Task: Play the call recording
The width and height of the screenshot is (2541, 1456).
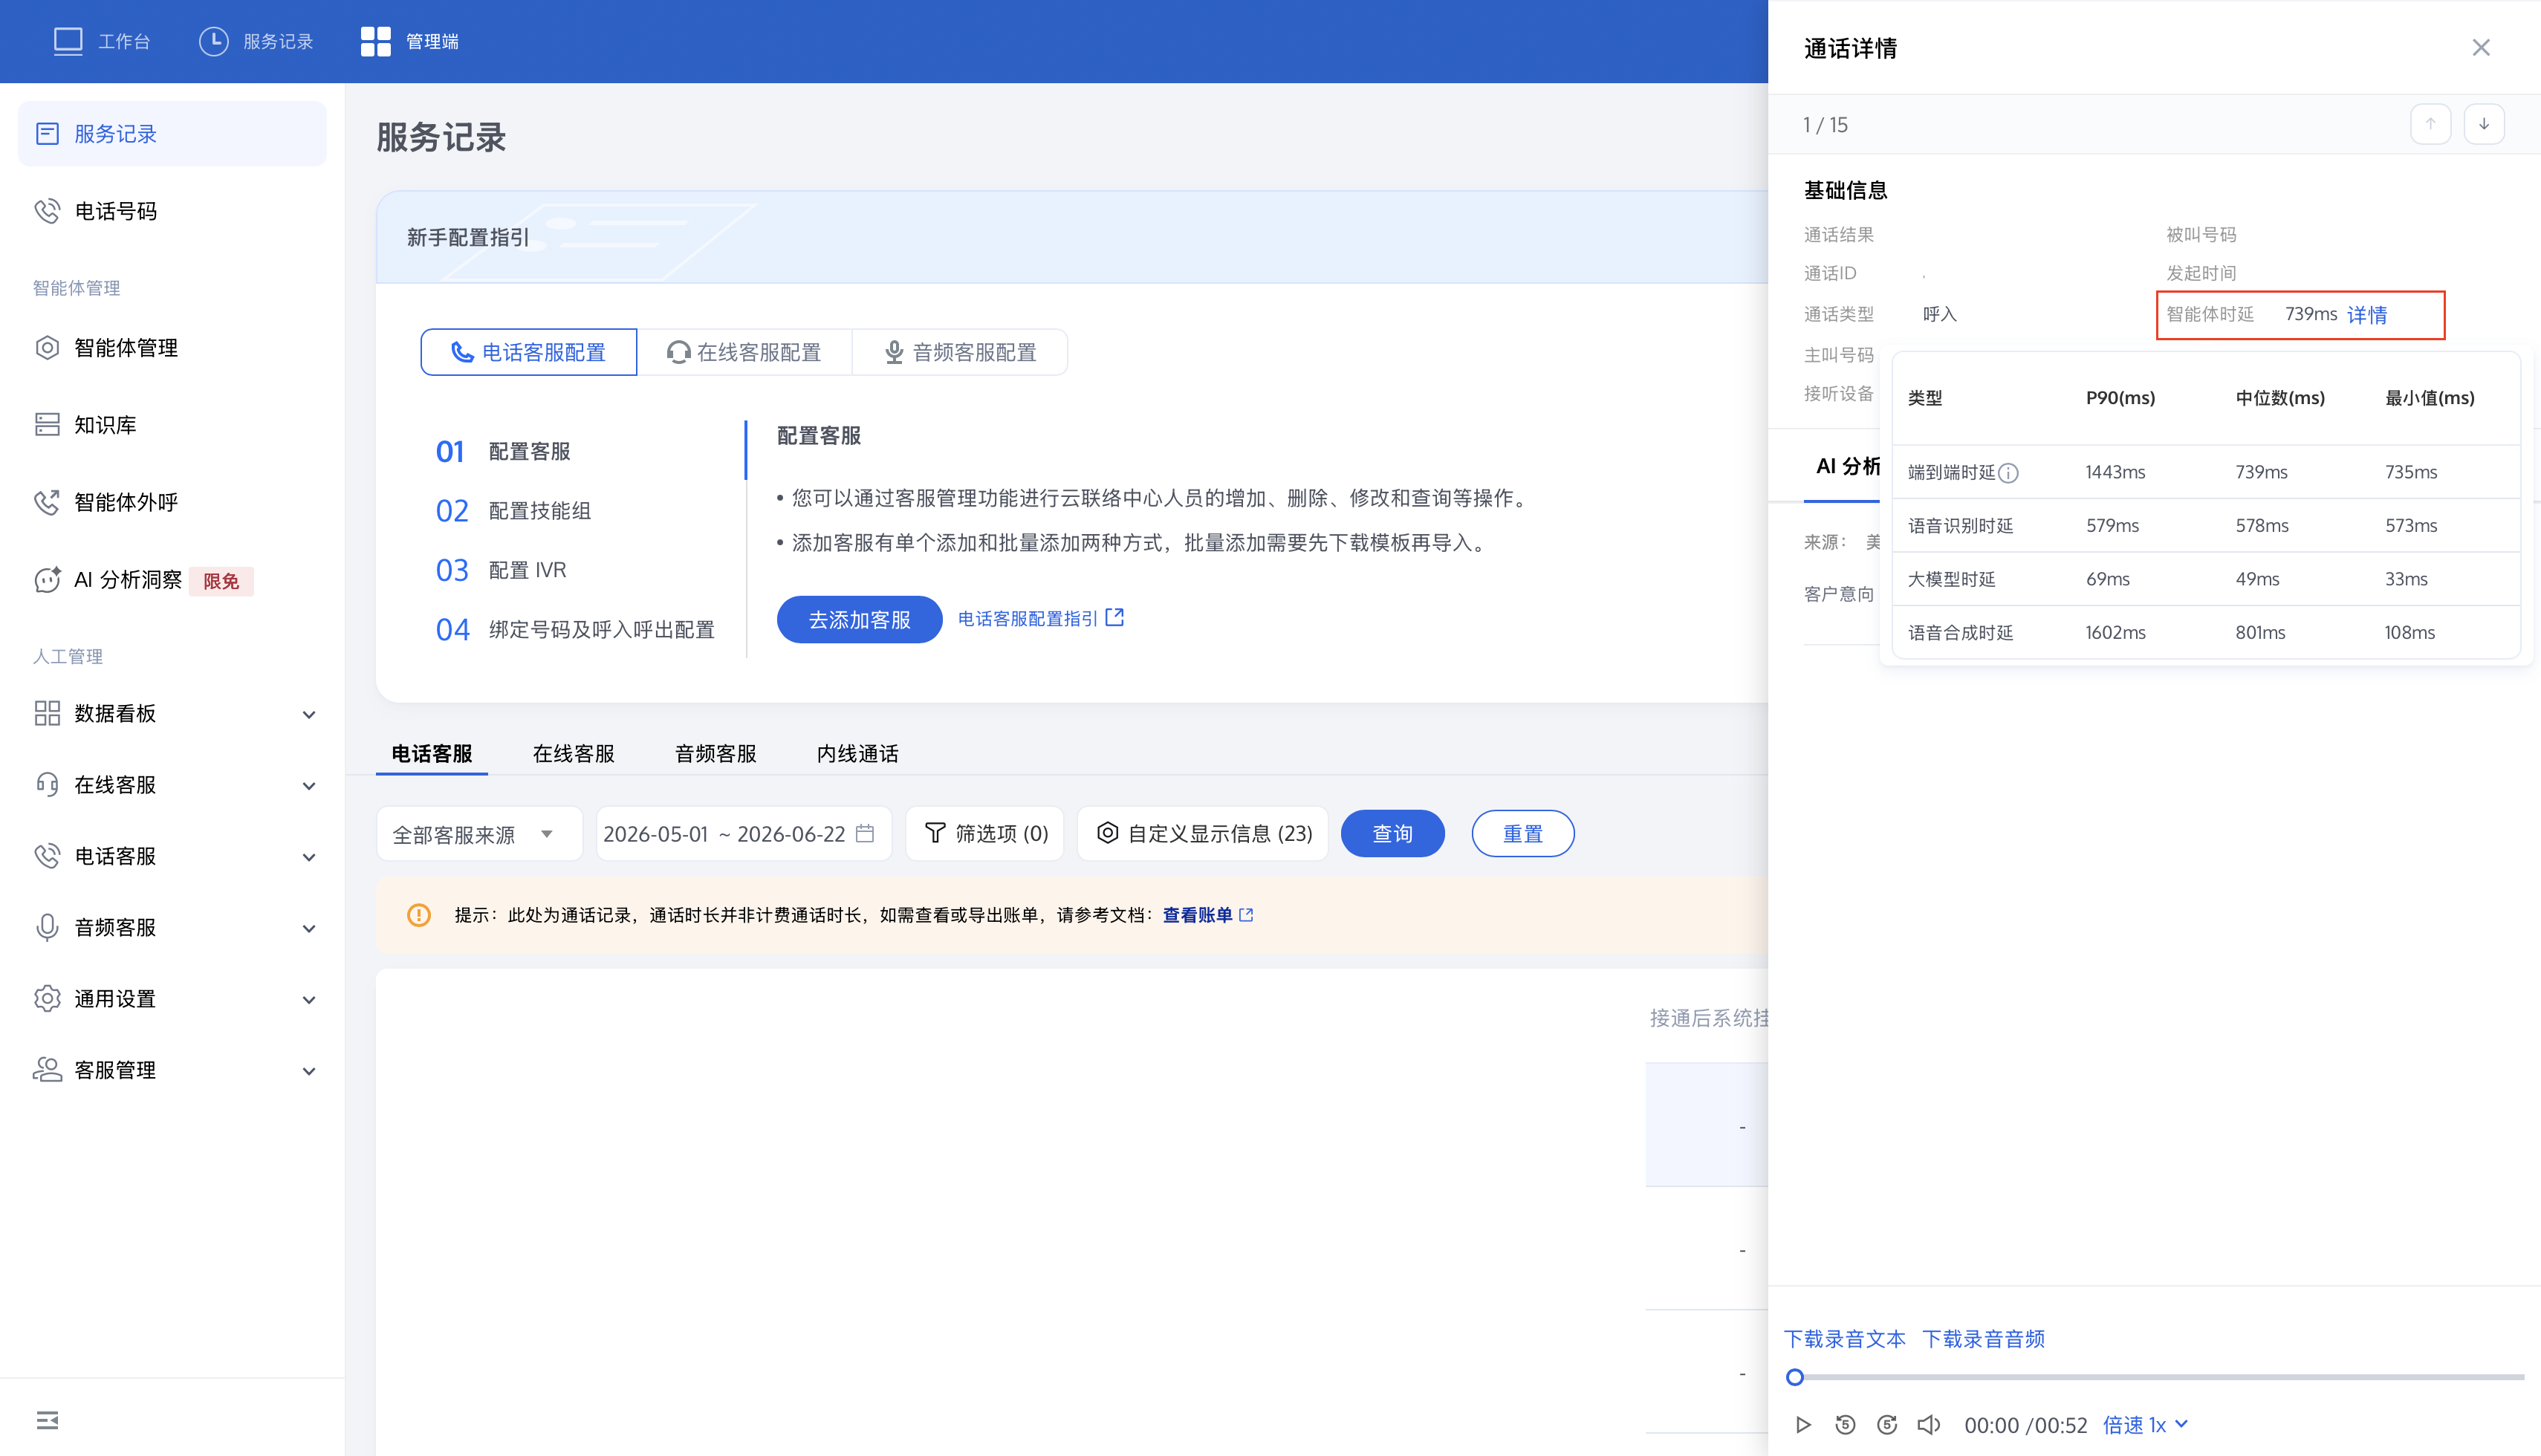Action: point(1803,1425)
